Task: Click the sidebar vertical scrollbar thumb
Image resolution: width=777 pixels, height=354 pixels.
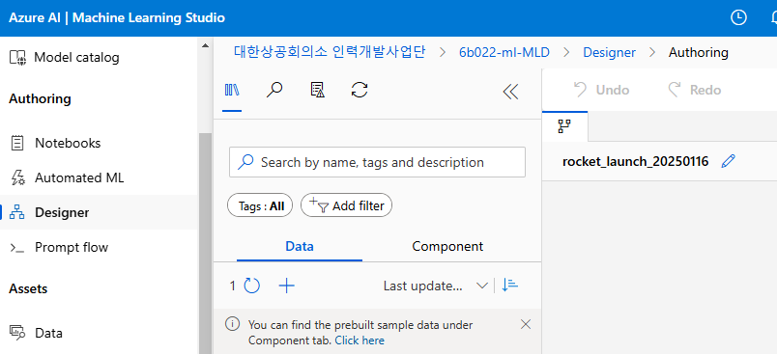Action: tap(205, 243)
